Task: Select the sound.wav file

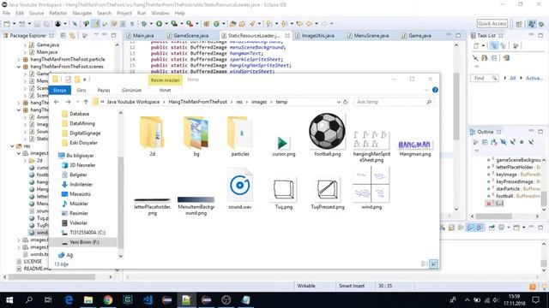Action: pyautogui.click(x=240, y=188)
